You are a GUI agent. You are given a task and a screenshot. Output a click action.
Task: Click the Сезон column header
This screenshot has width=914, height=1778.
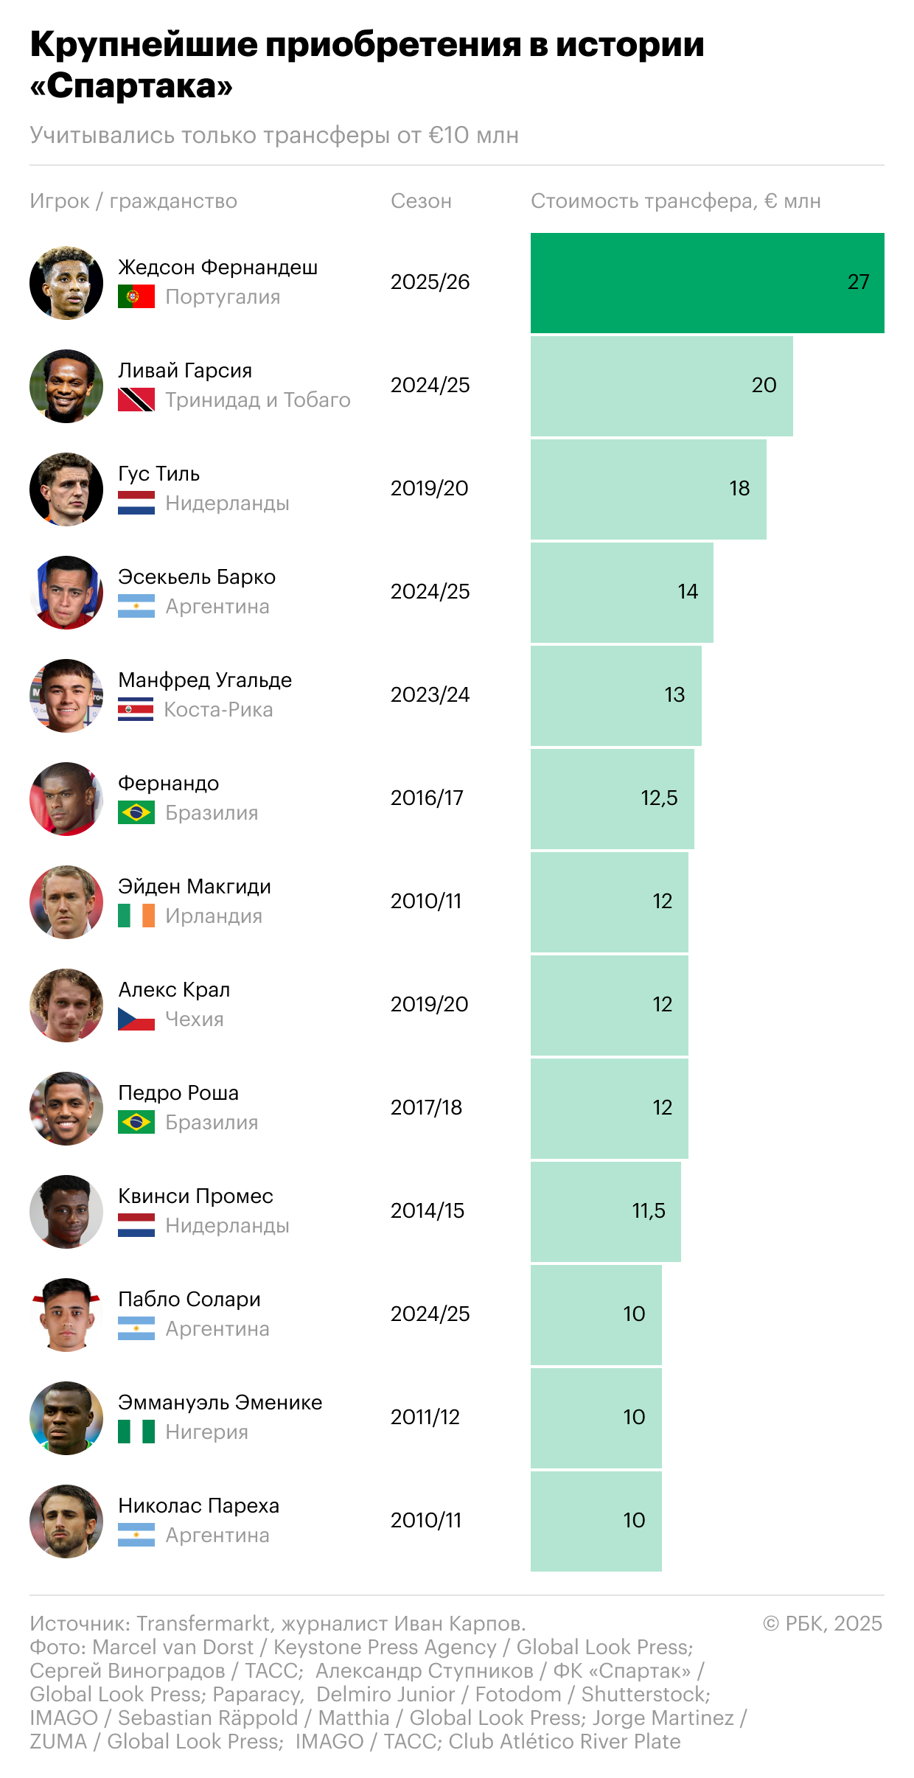tap(421, 201)
